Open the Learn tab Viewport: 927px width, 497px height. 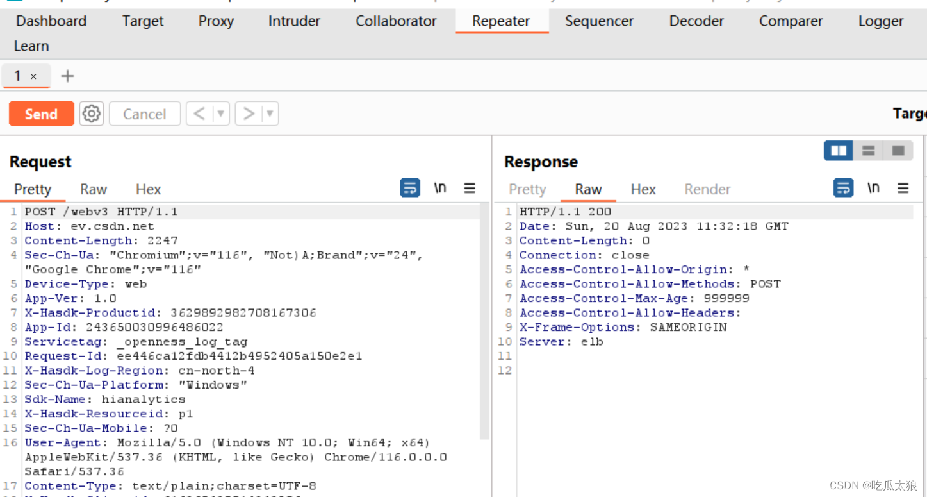point(31,46)
